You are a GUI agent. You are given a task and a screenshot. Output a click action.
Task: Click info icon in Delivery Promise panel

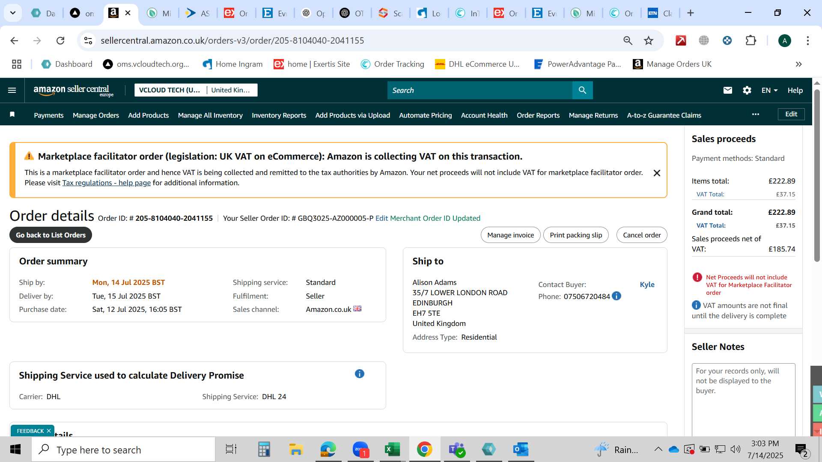(x=360, y=374)
